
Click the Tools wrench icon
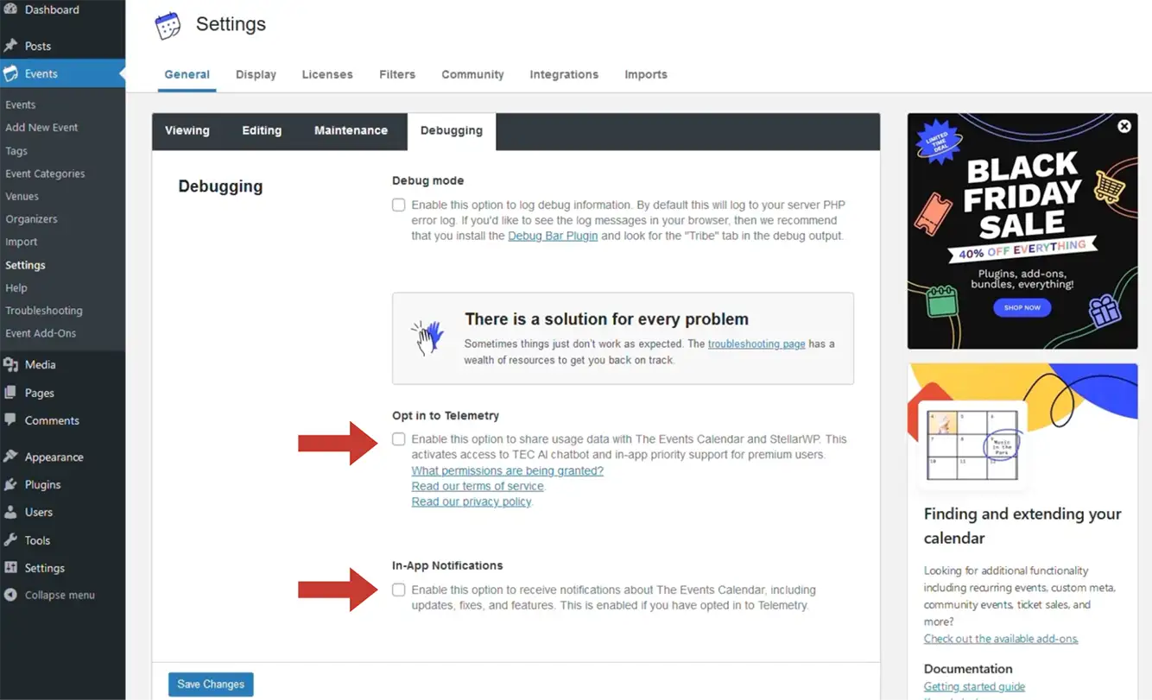point(10,540)
